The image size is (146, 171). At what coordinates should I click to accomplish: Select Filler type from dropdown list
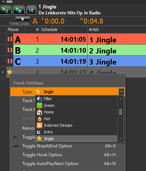(76, 99)
